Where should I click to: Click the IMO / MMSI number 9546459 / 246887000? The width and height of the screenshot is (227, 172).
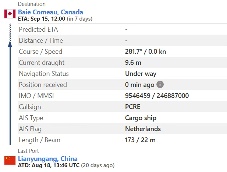click(x=157, y=96)
